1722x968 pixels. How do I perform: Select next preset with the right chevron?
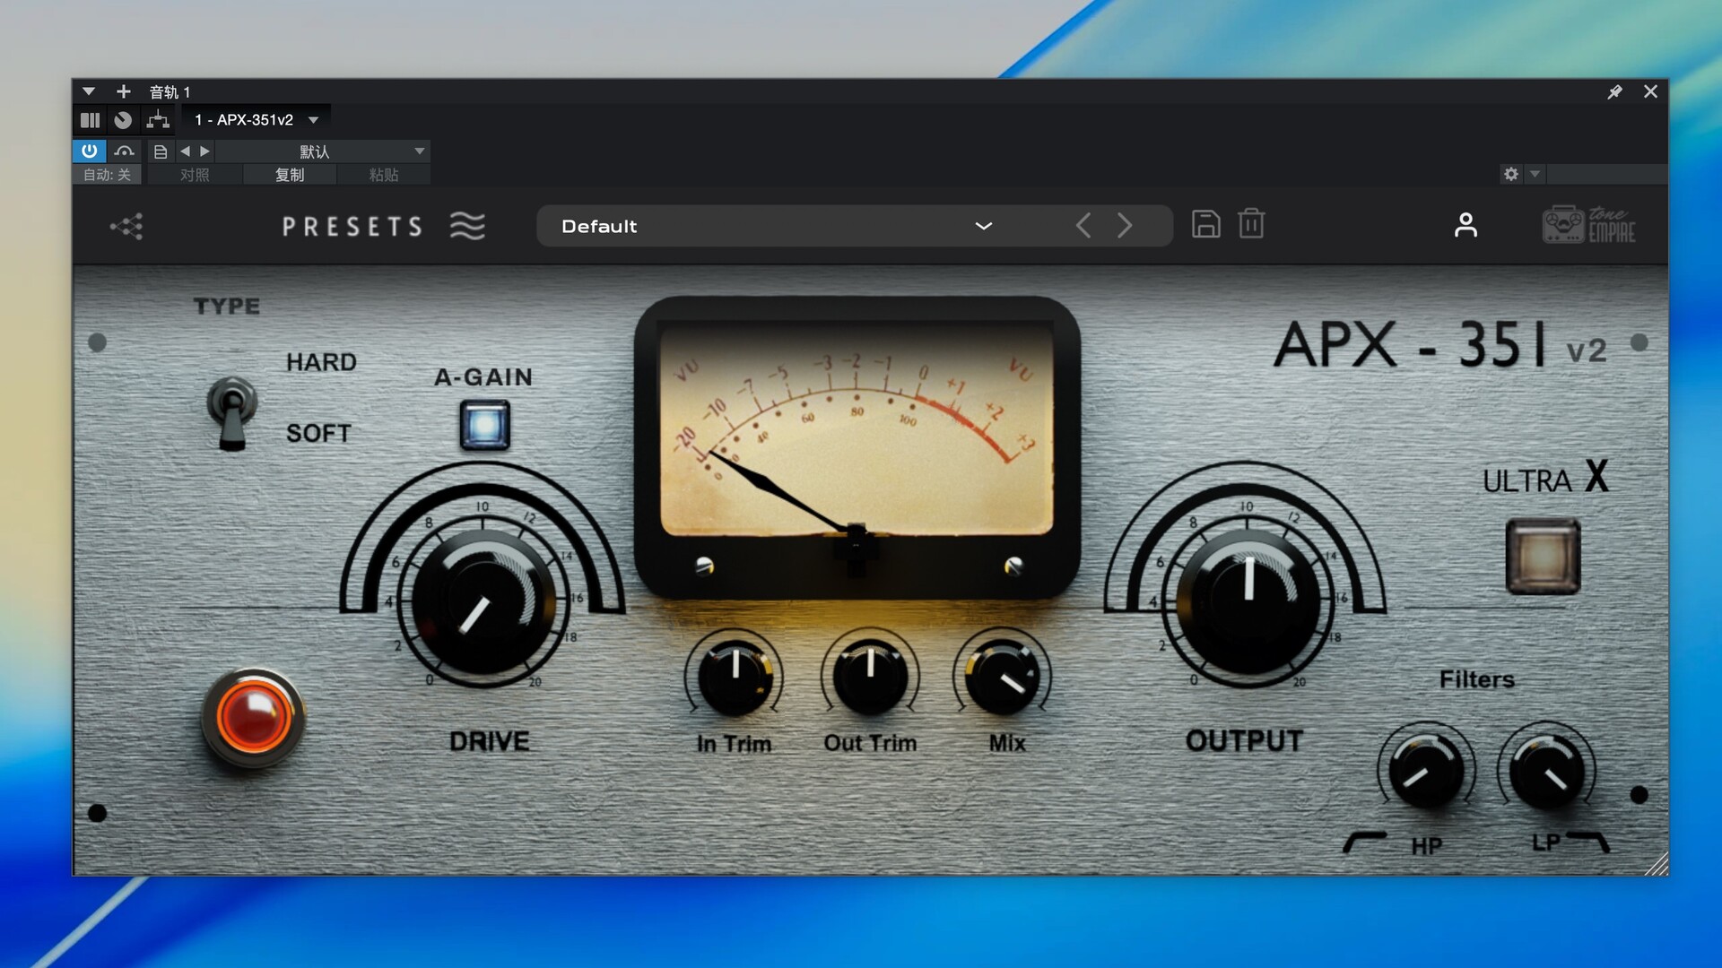pos(1125,226)
